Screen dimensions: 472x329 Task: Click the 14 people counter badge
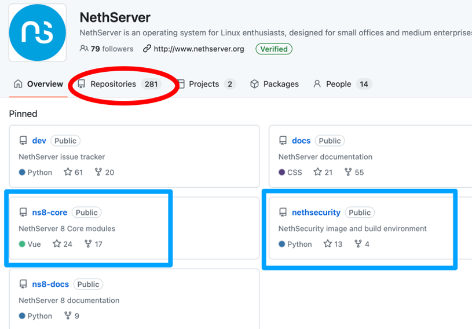coord(364,84)
